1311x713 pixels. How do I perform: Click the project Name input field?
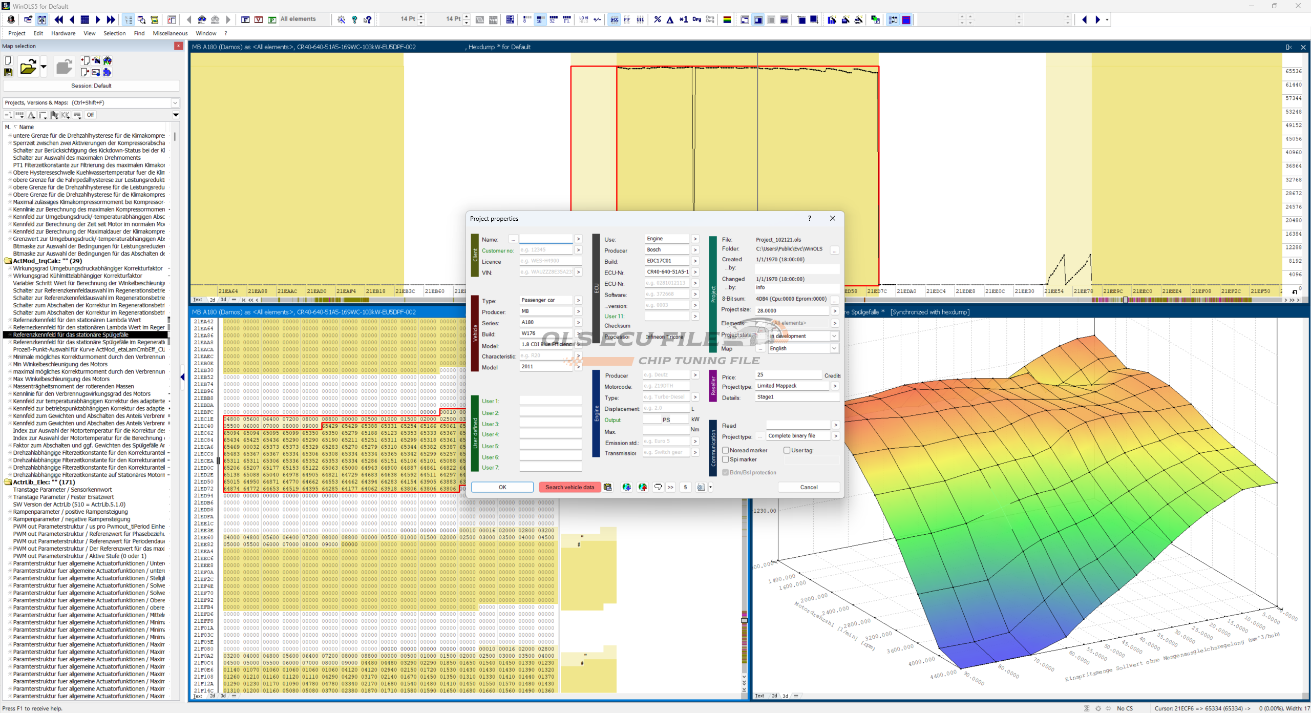pyautogui.click(x=546, y=239)
